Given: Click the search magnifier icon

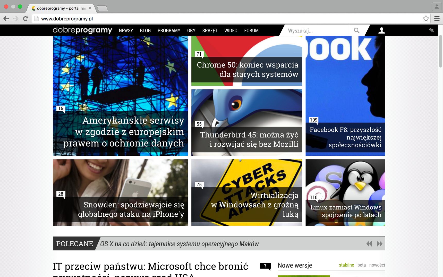Looking at the screenshot, I should pyautogui.click(x=356, y=30).
